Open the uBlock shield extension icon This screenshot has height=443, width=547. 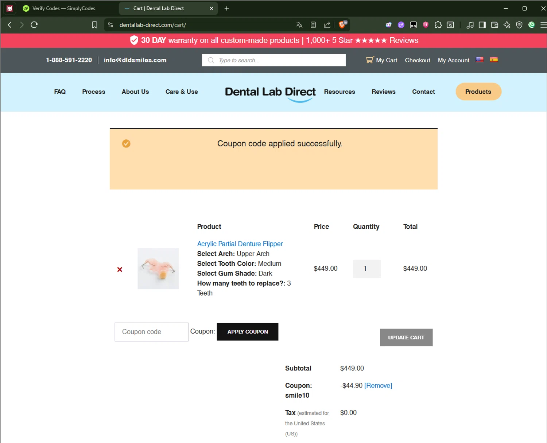tap(426, 25)
